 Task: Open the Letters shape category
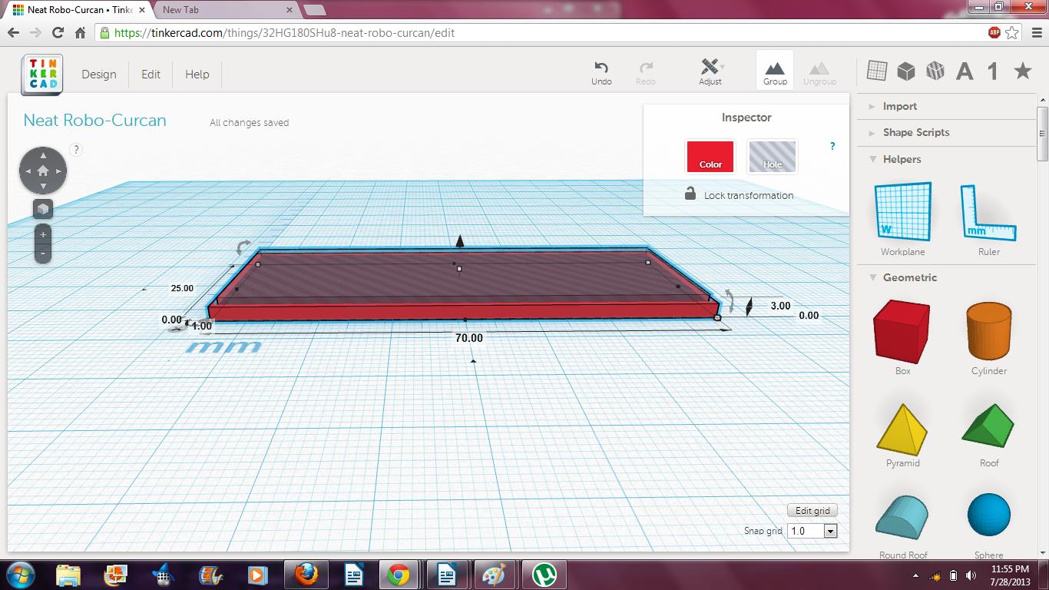click(x=965, y=70)
